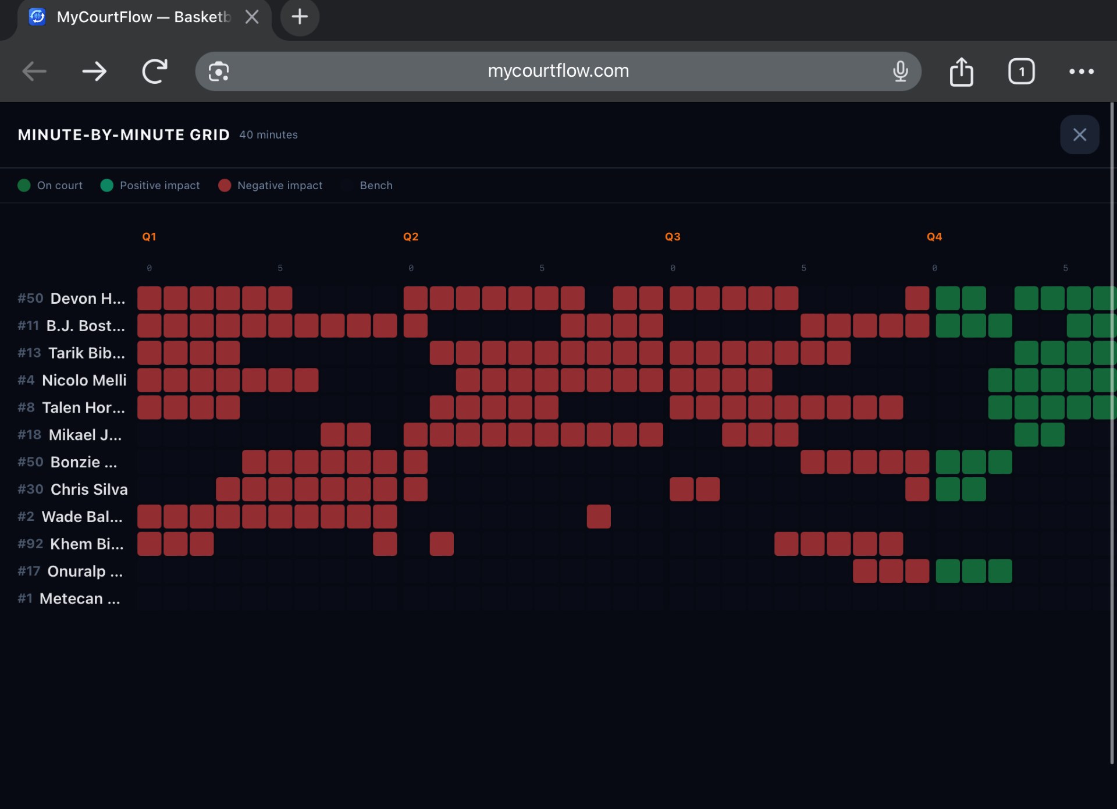1117x809 pixels.
Task: Click the Positive impact legend item
Action: click(x=150, y=185)
